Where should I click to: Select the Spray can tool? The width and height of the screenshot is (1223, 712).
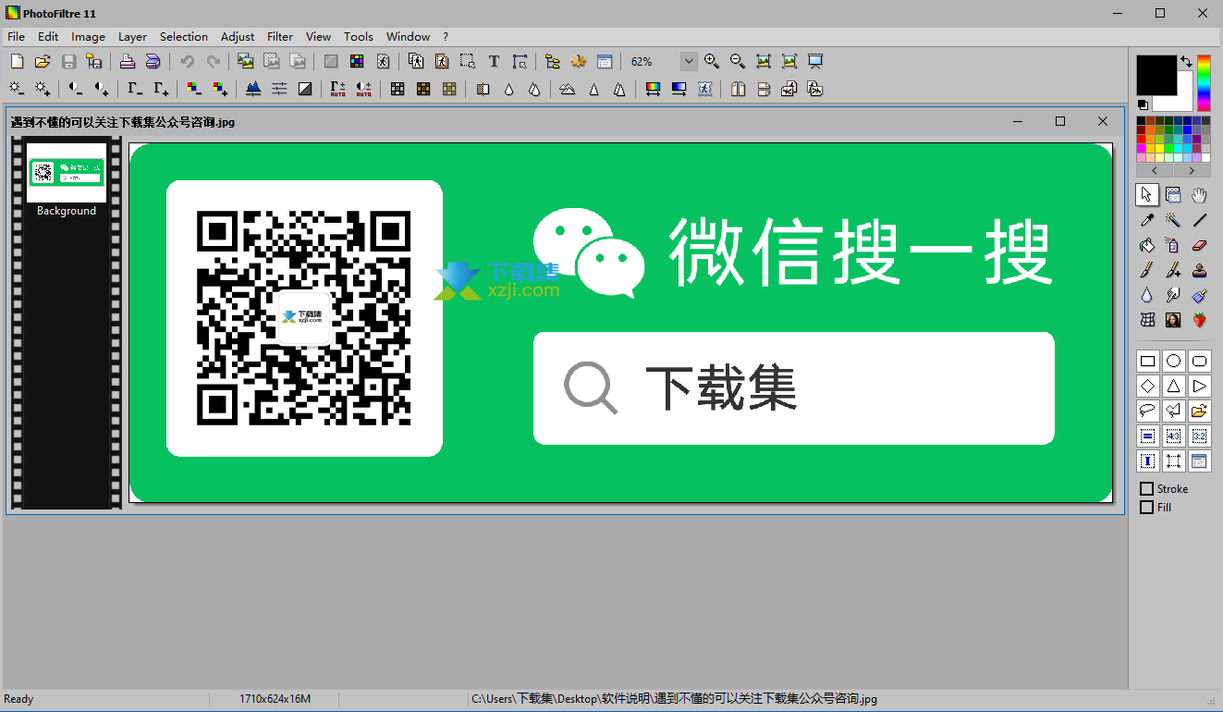(x=1173, y=245)
